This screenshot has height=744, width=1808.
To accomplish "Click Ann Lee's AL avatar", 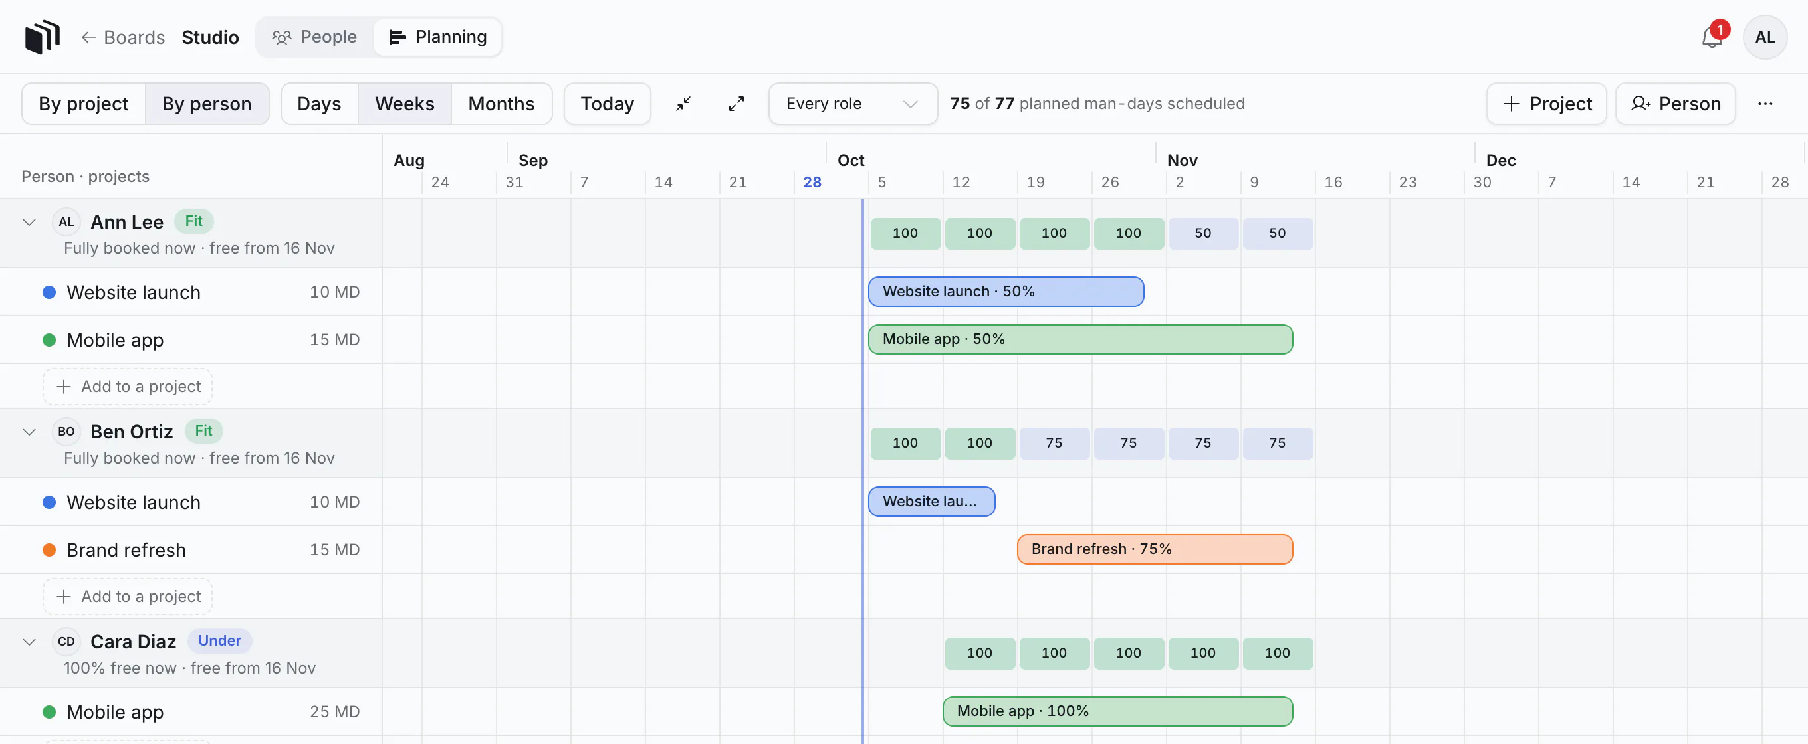I will (66, 223).
